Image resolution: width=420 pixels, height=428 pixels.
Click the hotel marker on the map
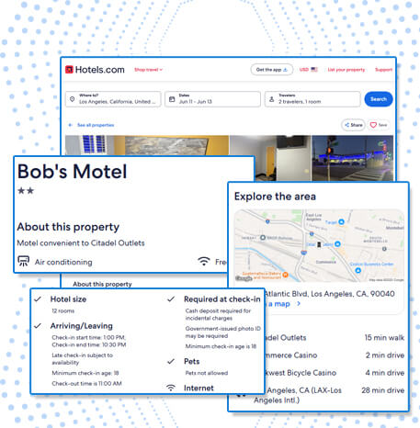click(x=319, y=244)
